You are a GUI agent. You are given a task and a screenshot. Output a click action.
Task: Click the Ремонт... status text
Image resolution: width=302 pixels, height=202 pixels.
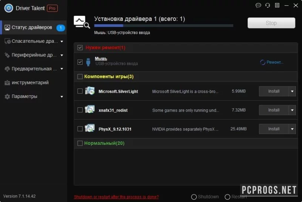275,62
